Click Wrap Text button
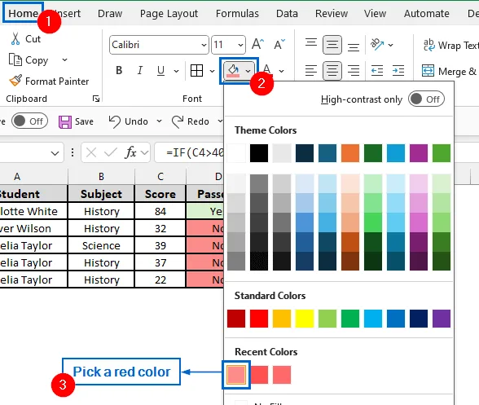 (450, 46)
